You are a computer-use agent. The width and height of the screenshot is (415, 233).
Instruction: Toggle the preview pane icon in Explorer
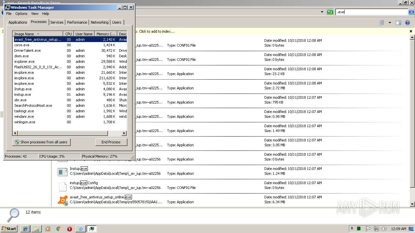click(x=398, y=23)
